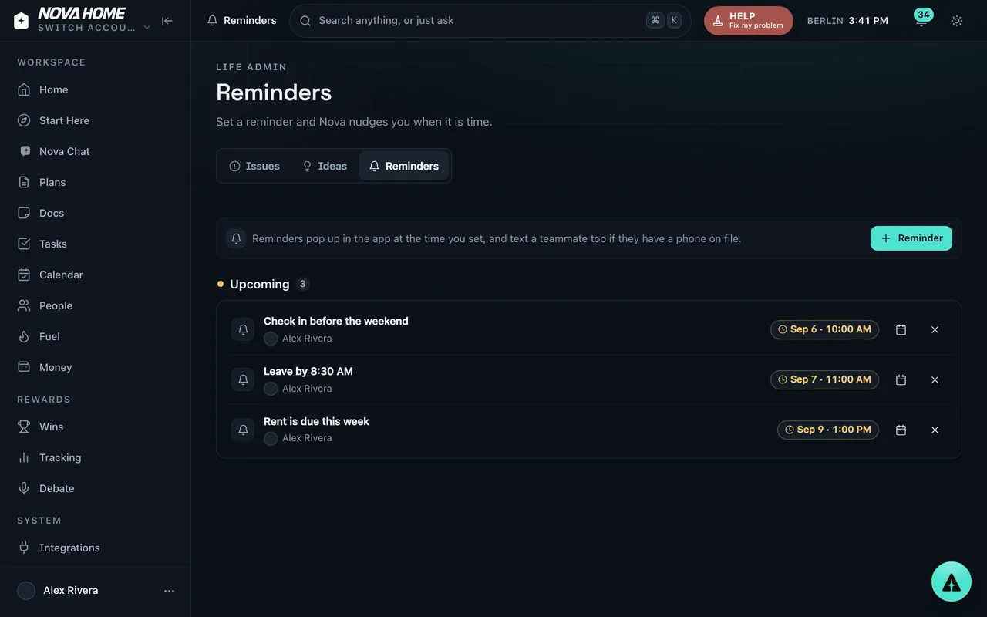The width and height of the screenshot is (987, 617).
Task: Dismiss the 'Rent is due this week' reminder
Action: coord(935,430)
